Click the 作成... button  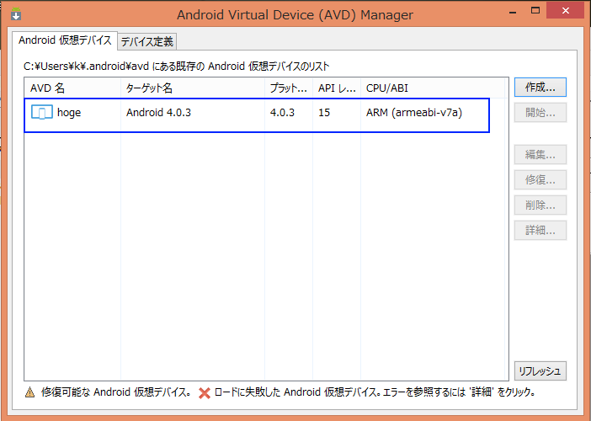click(540, 88)
